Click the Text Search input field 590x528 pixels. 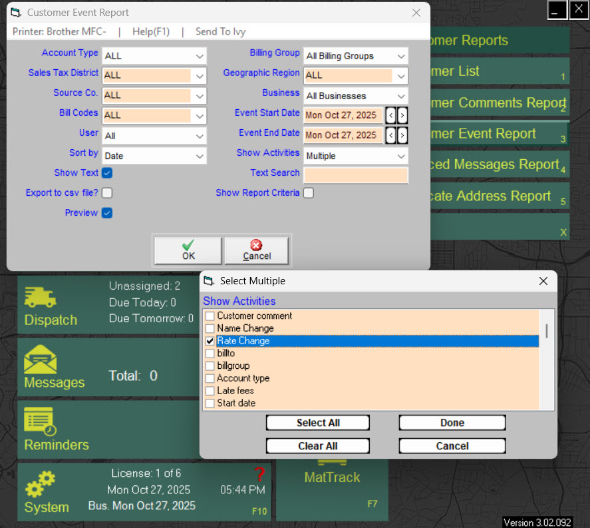click(x=356, y=176)
